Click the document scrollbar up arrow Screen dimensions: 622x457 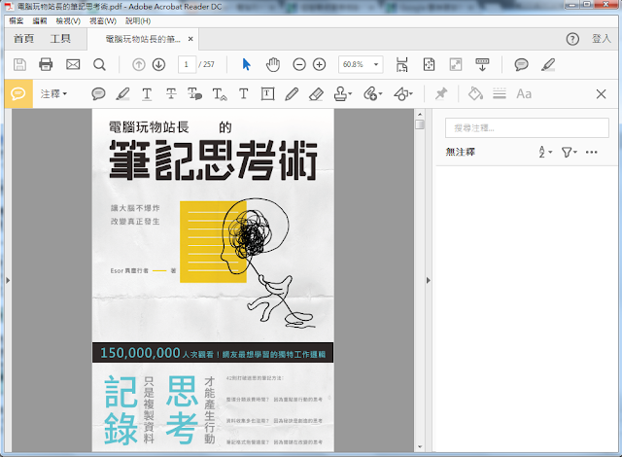[x=420, y=115]
